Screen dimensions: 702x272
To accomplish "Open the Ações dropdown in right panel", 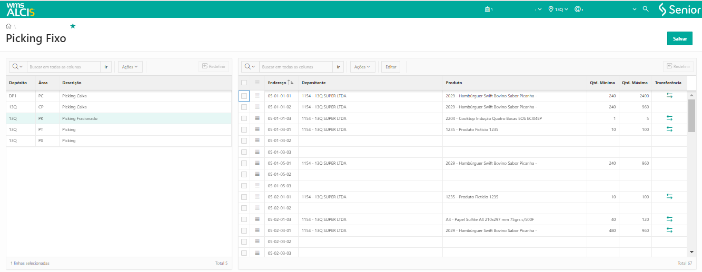I will tap(362, 67).
